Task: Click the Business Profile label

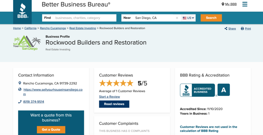Action: [58, 36]
